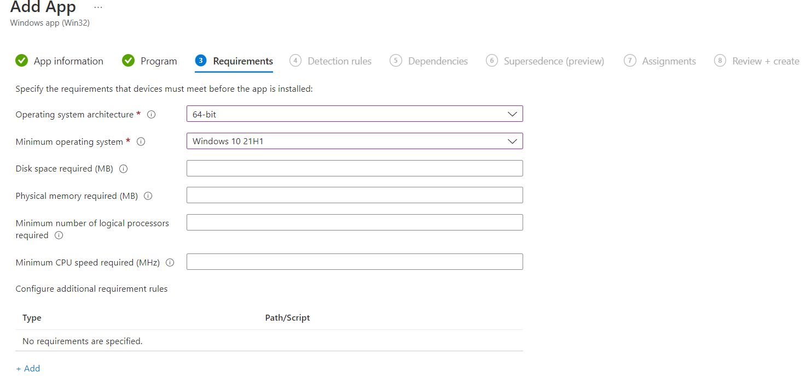This screenshot has height=378, width=806.
Task: Select the Supersedence (preview) step
Action: tap(554, 61)
